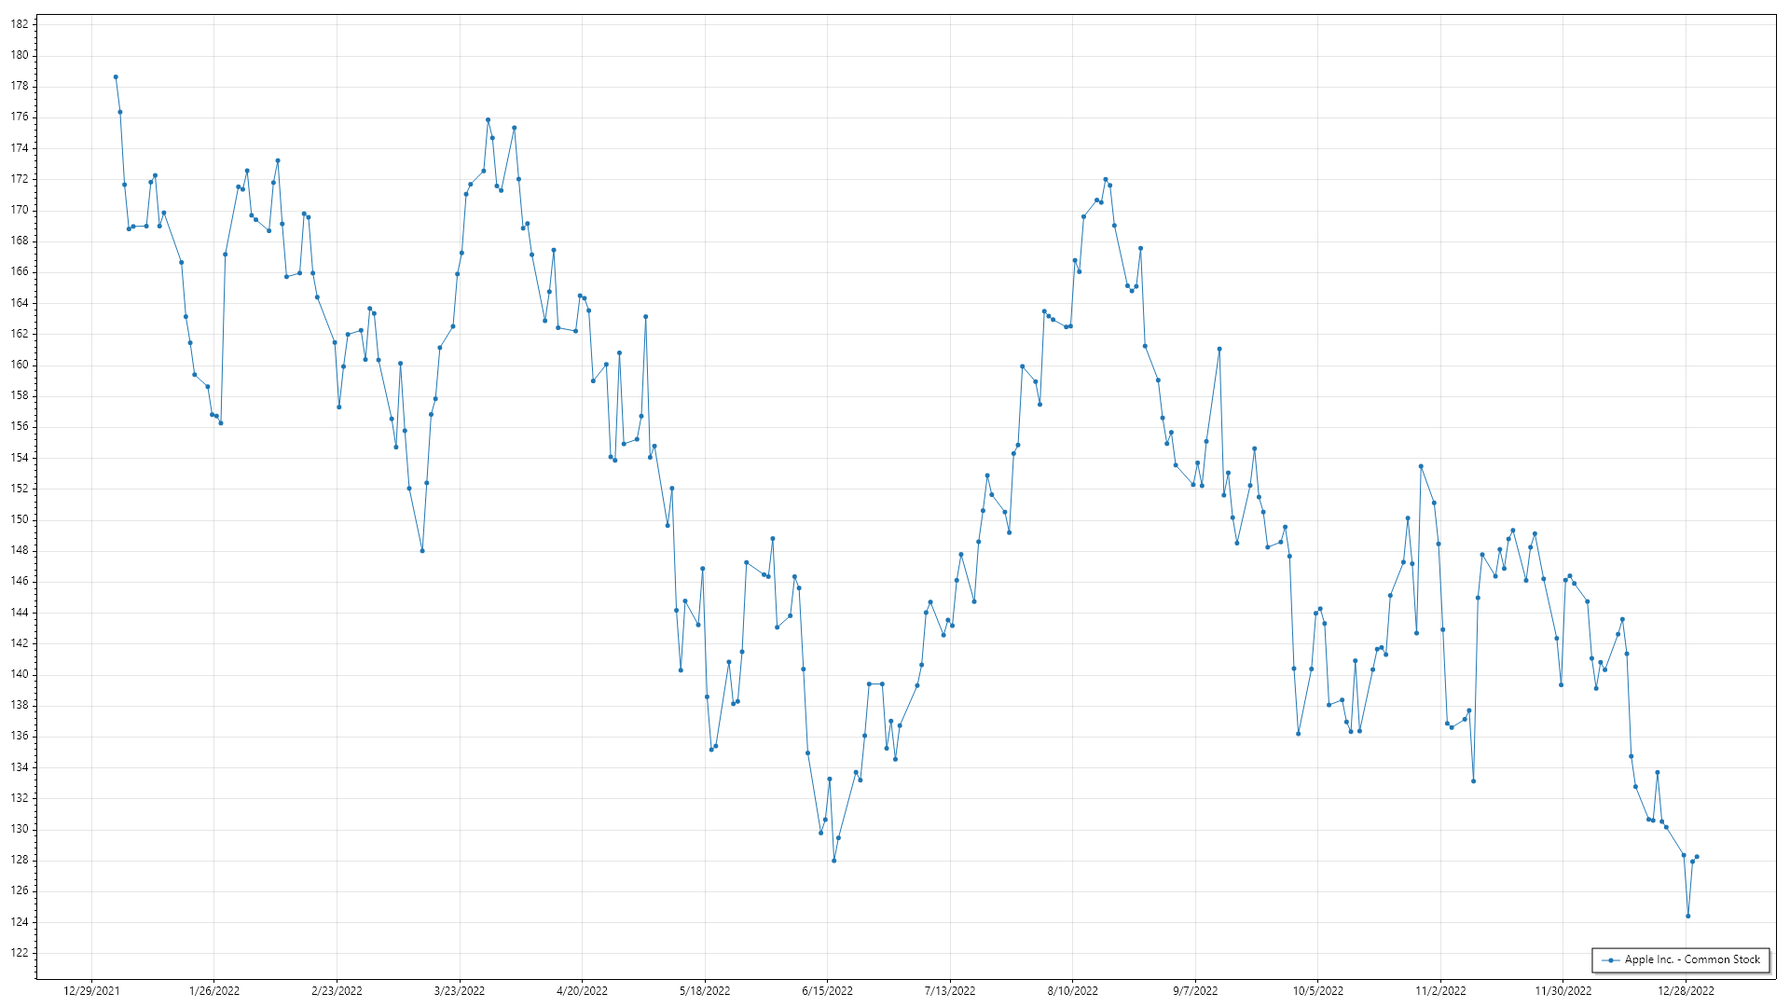Click the first data point near 178.6
The width and height of the screenshot is (1790, 1007).
pos(116,77)
